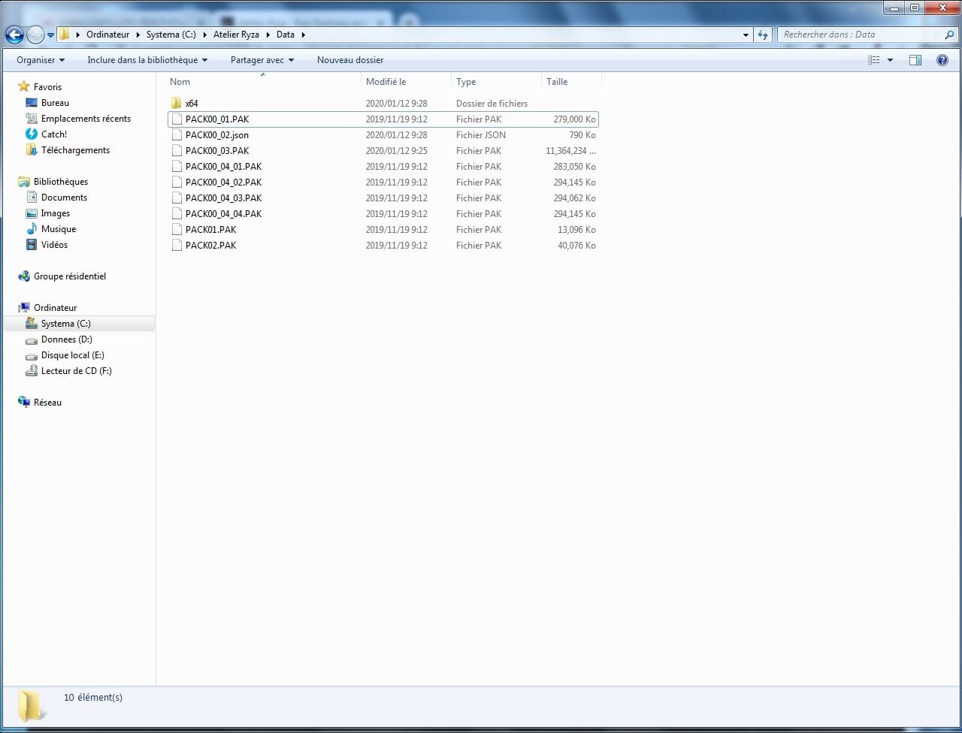Click the Ordinateur breadcrumb segment
Screen dimensions: 962x733
(107, 35)
